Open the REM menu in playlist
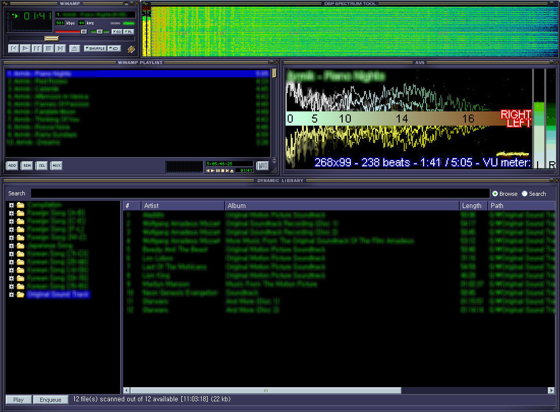Image resolution: width=560 pixels, height=412 pixels. click(27, 165)
